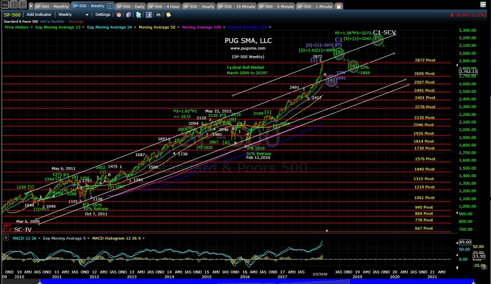
Task: Click the binoculars watch icon
Action: [159, 15]
